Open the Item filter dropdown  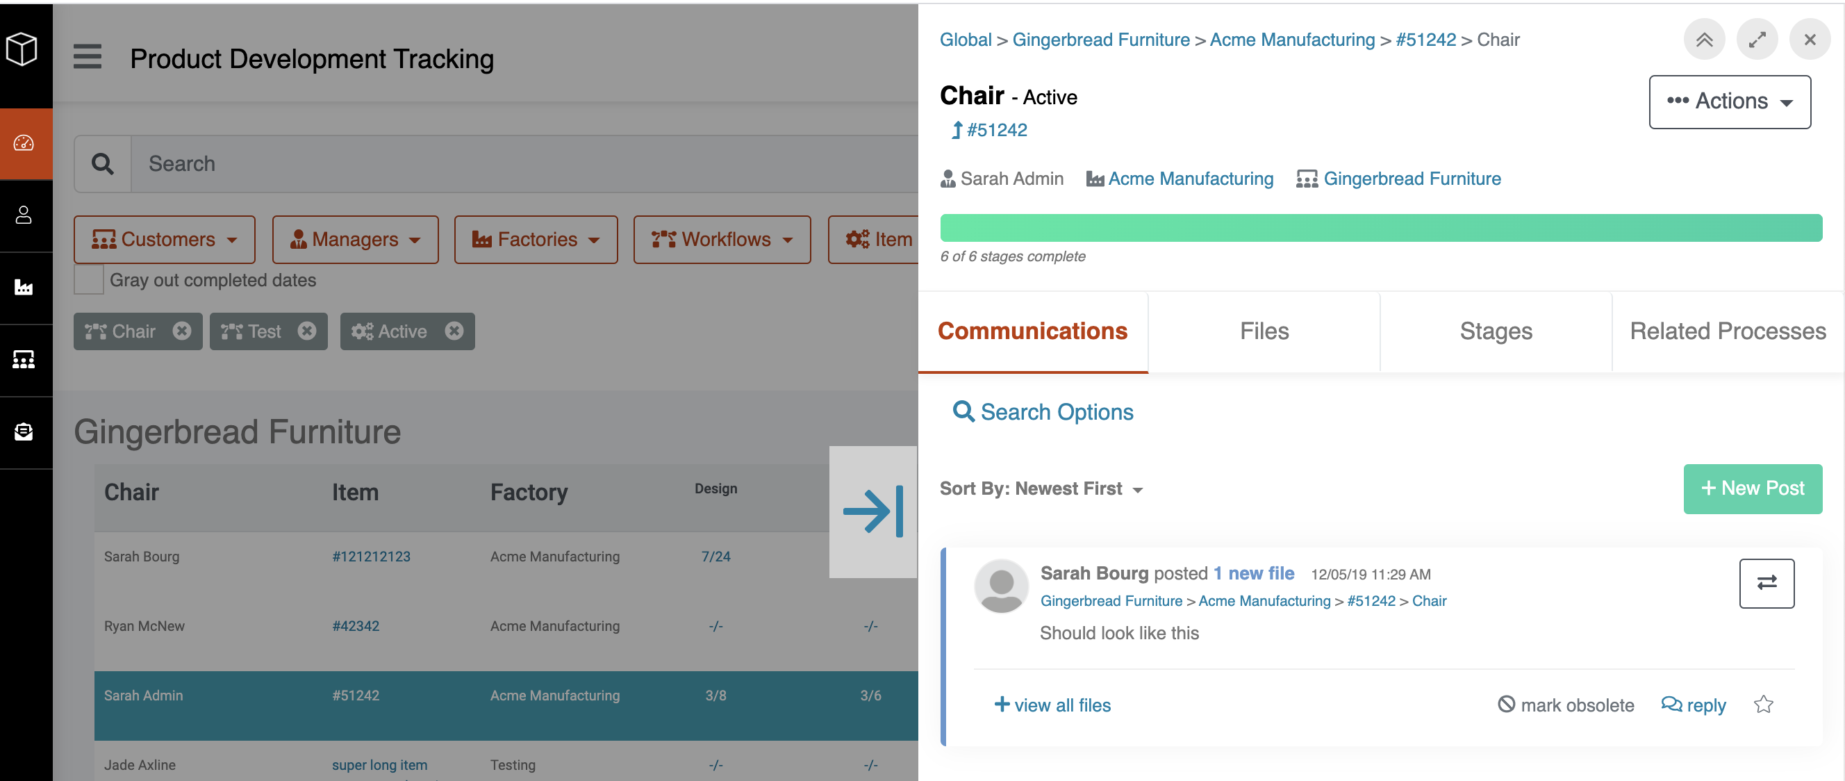tap(874, 239)
